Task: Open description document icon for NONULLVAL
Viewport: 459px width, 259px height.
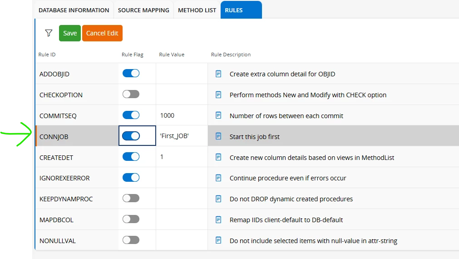Action: point(218,240)
